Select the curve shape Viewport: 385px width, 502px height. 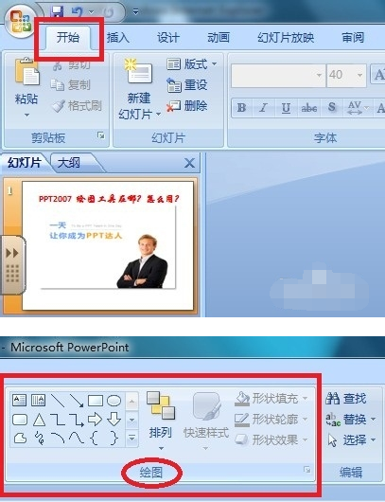click(77, 438)
